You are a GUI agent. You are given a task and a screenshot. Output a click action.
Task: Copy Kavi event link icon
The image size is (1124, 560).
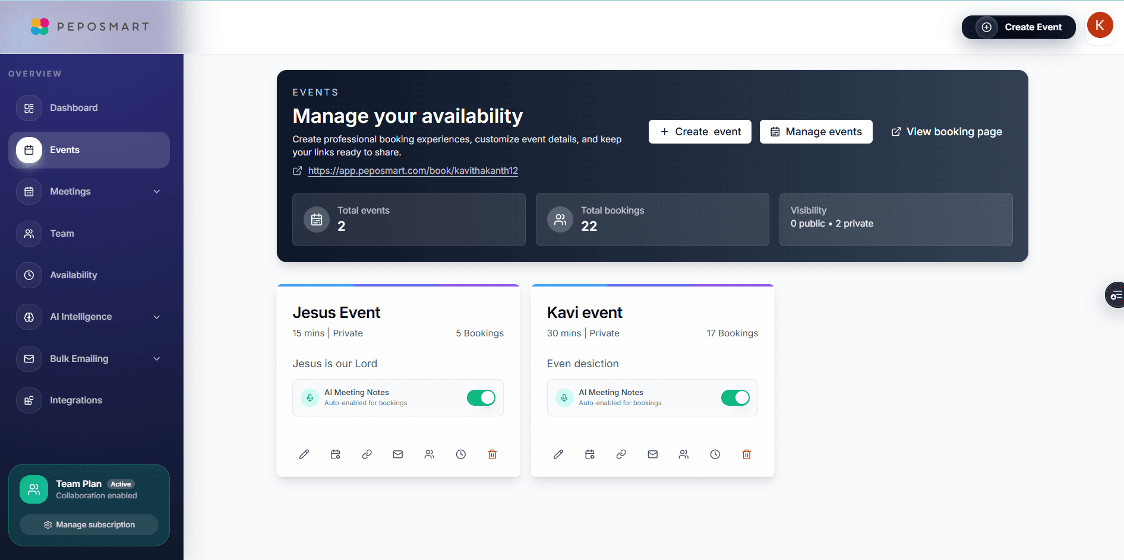[621, 454]
